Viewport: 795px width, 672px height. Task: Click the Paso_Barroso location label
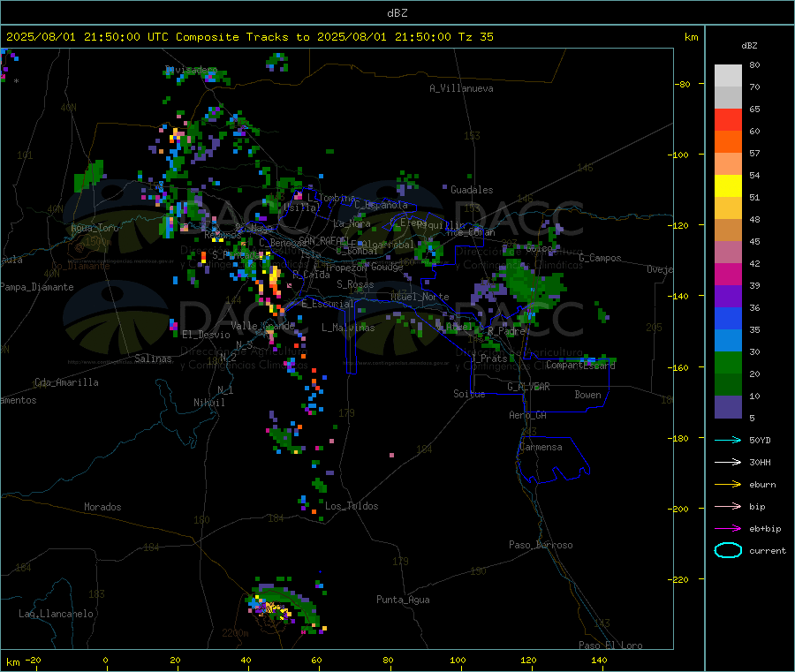click(541, 545)
